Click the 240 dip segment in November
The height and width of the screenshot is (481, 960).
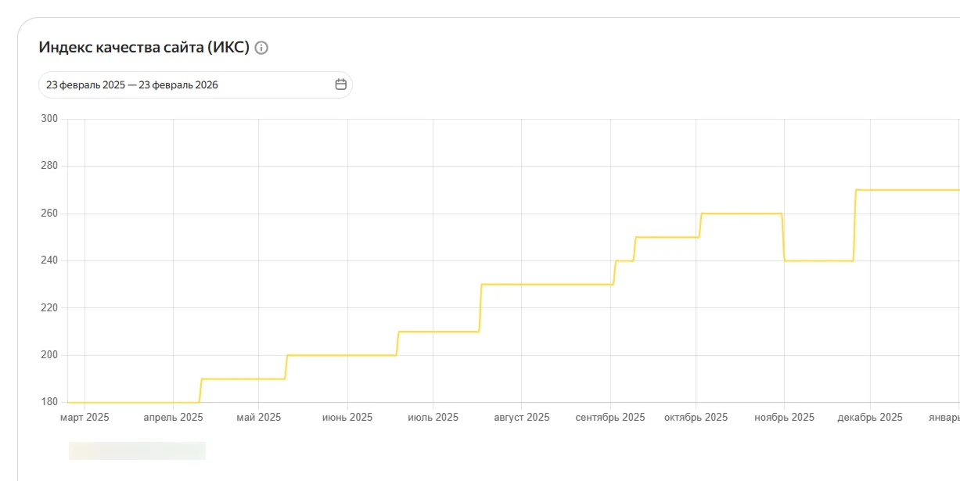coord(818,260)
